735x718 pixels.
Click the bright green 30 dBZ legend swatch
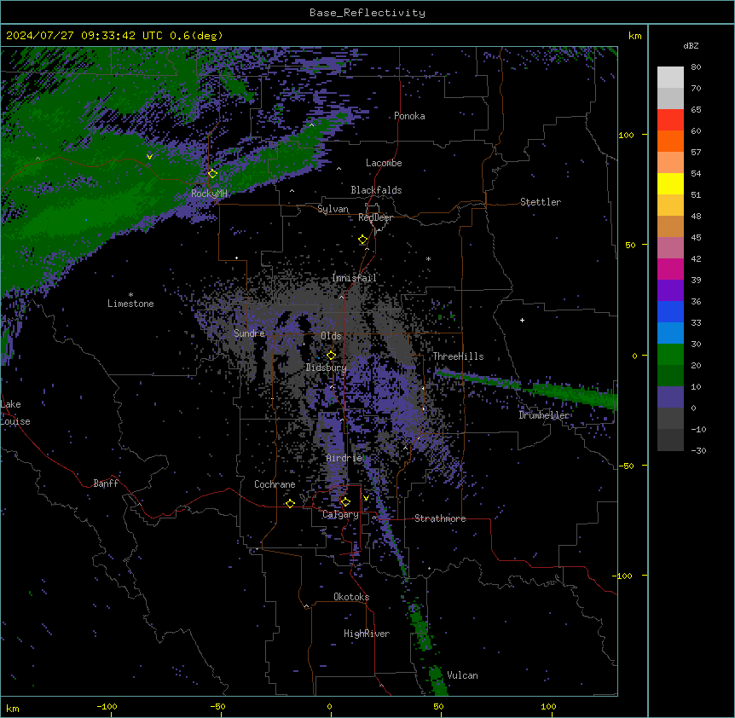tap(670, 355)
